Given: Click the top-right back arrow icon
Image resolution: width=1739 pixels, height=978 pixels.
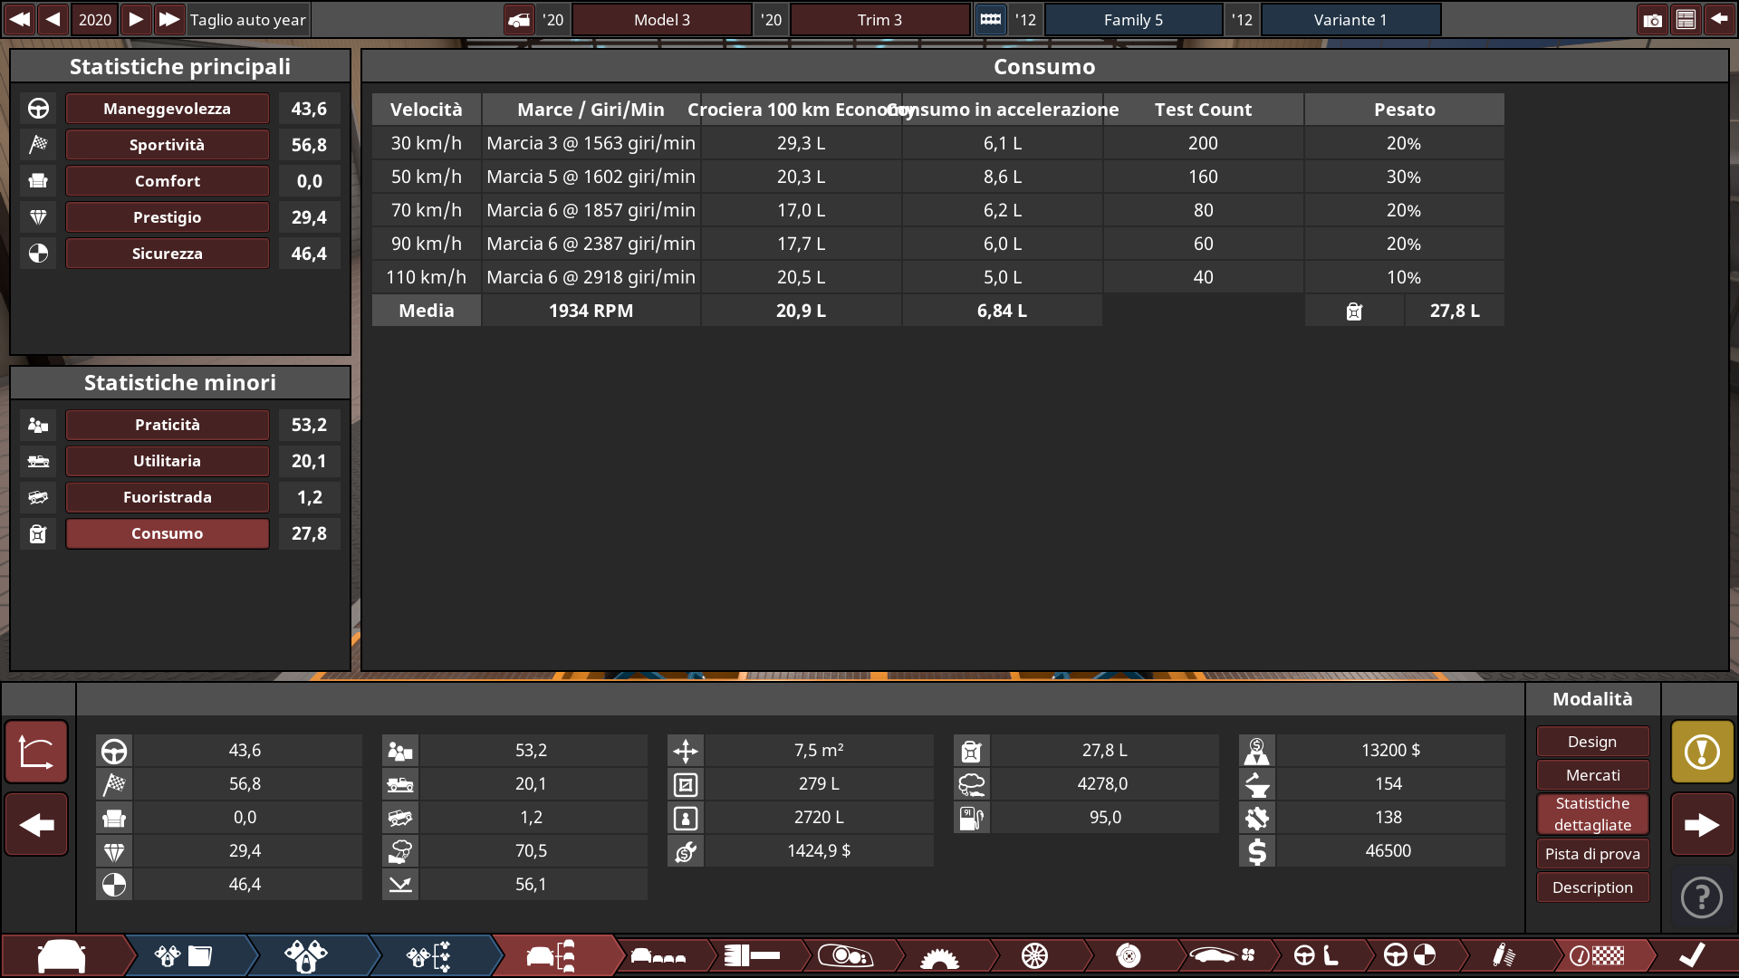Looking at the screenshot, I should point(1719,20).
